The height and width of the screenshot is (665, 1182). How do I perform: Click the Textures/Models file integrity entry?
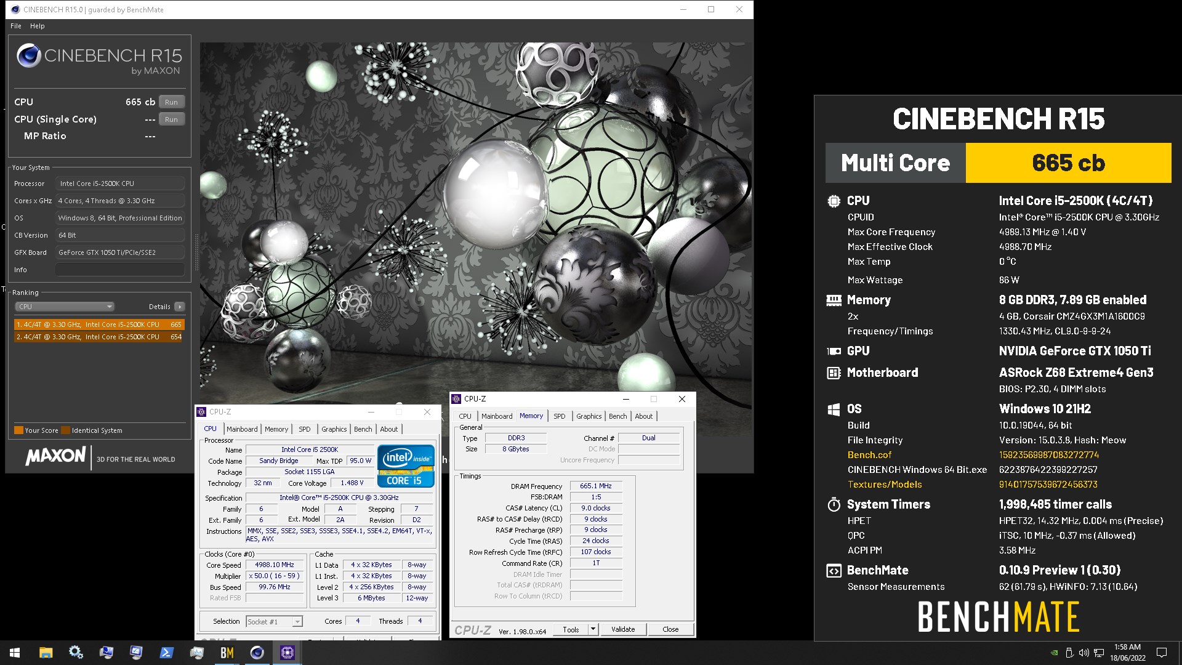coord(885,485)
